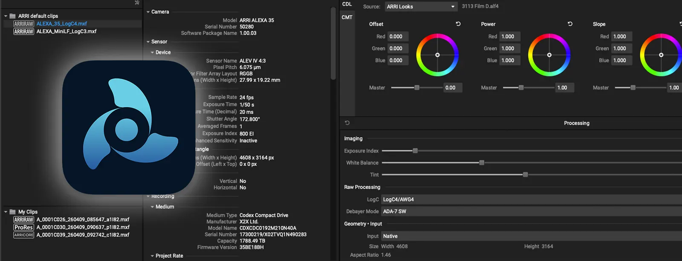682x261 pixels.
Task: Select clip A_0001C039_260409_092742_c1I82.mxf
Action: [x=83, y=235]
